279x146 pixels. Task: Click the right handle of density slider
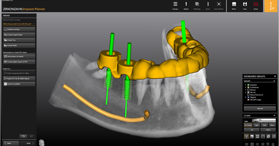click(x=260, y=120)
